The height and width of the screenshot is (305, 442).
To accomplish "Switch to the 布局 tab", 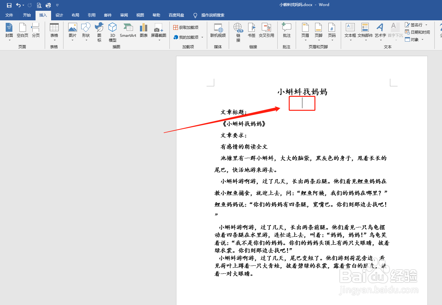I will [x=76, y=15].
